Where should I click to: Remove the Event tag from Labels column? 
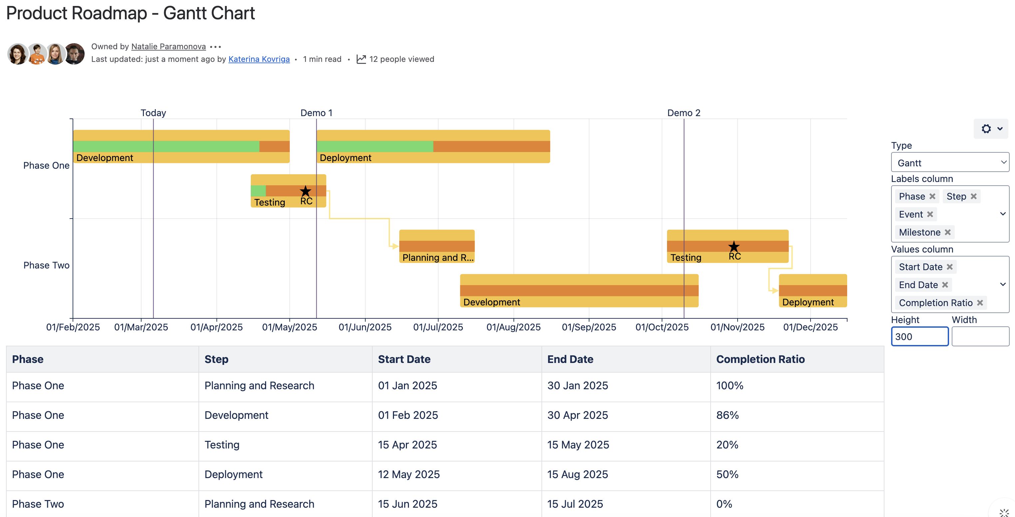point(930,214)
